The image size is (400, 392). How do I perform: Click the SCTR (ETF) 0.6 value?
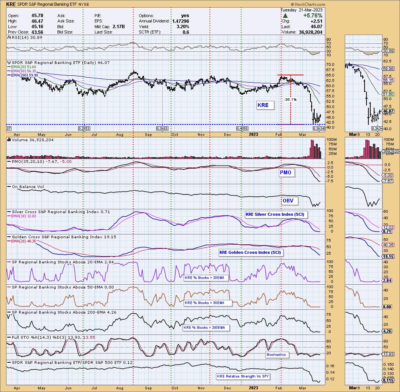[186, 32]
